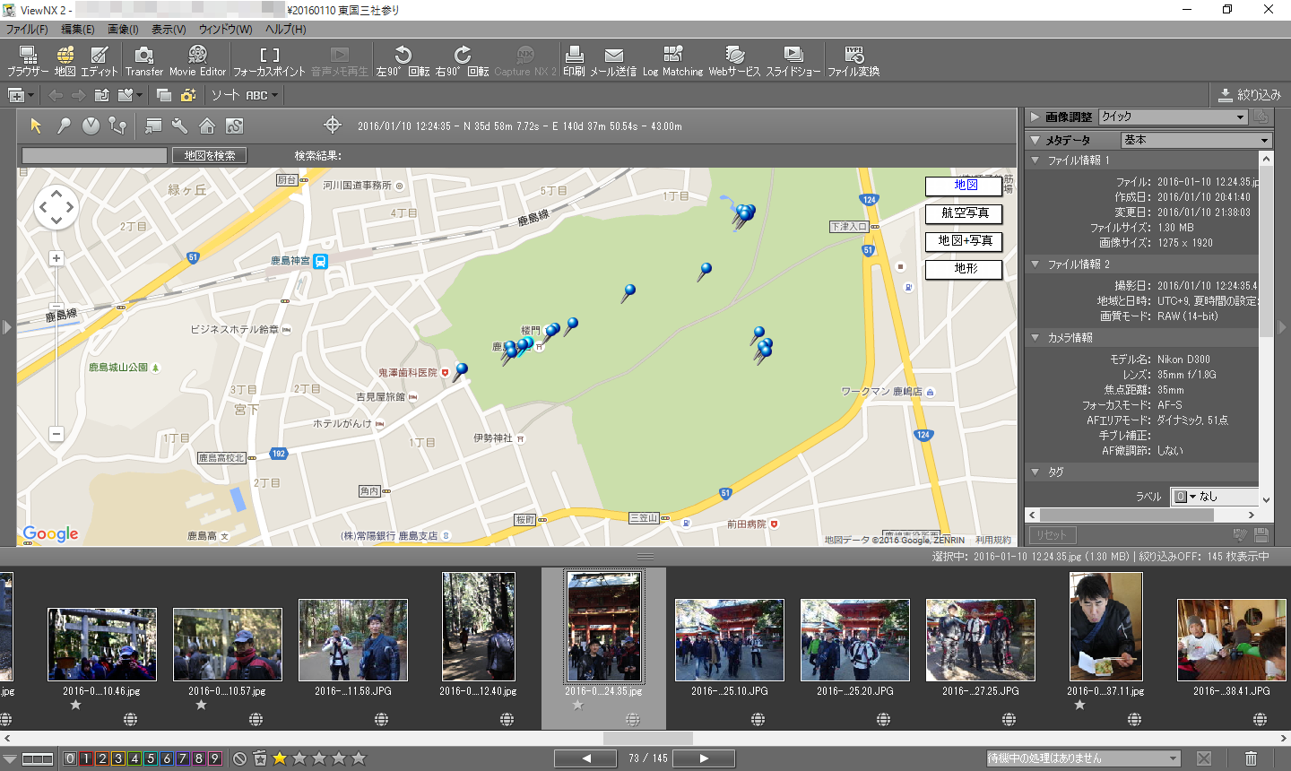
Task: Open Log Matching tool
Action: [x=672, y=61]
